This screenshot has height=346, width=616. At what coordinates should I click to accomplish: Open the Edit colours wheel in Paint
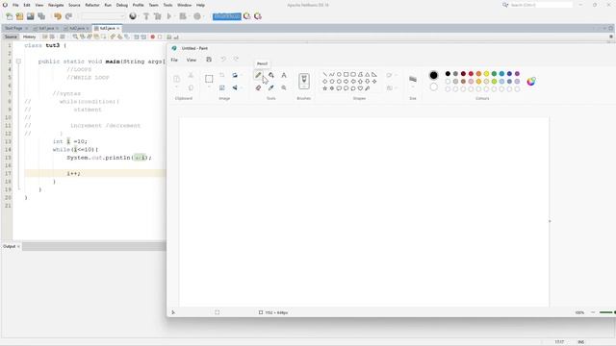coord(531,81)
